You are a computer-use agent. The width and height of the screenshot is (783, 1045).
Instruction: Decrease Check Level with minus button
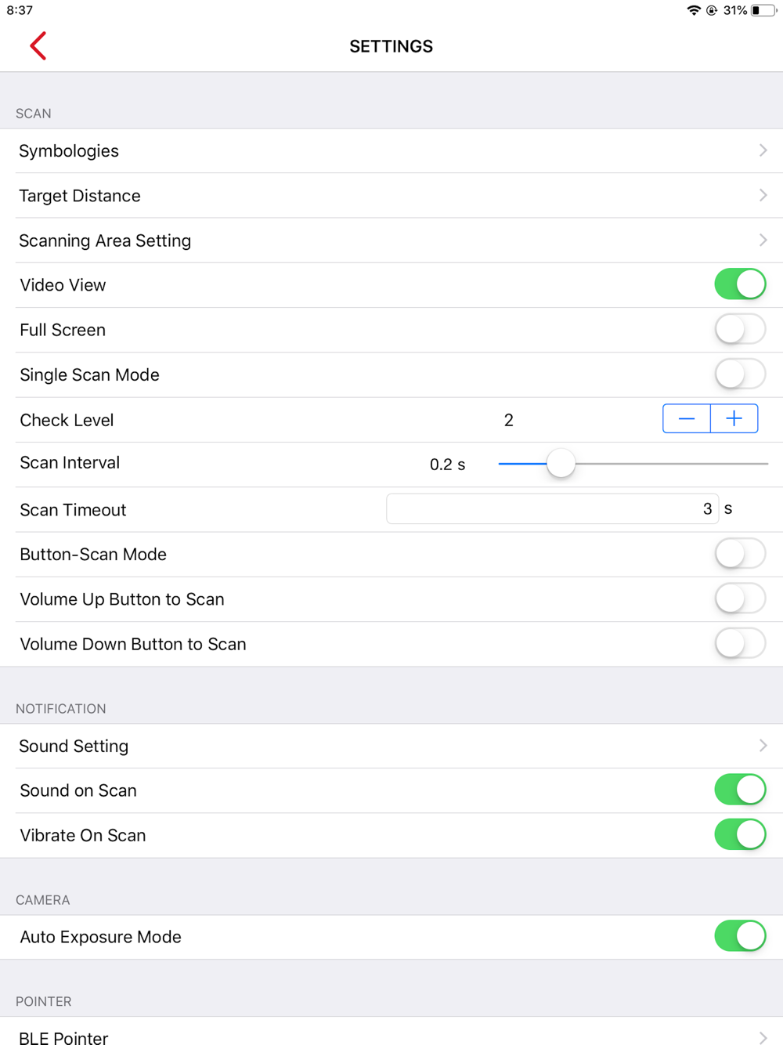(687, 419)
